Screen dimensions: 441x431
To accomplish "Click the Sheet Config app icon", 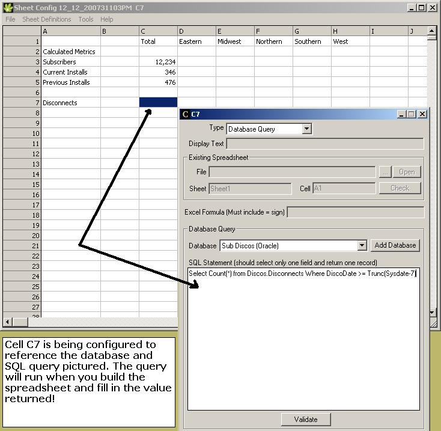I will click(x=8, y=8).
